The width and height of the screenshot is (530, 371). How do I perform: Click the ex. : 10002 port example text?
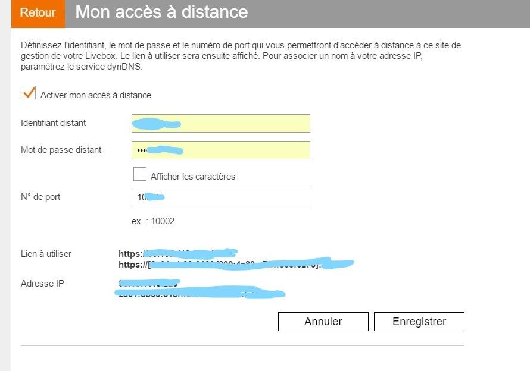[x=153, y=221]
